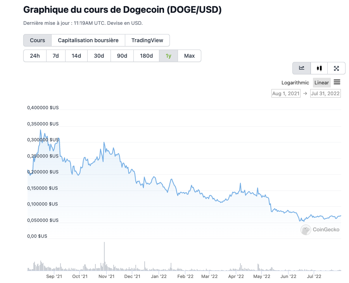Image resolution: width=349 pixels, height=283 pixels.
Task: Edit the end date Jul 31, 2022
Action: [325, 93]
